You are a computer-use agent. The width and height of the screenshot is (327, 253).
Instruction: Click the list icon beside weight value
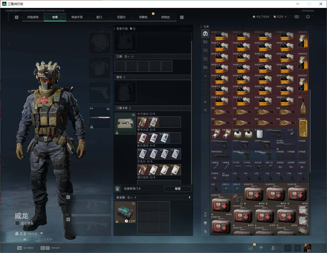[41, 233]
